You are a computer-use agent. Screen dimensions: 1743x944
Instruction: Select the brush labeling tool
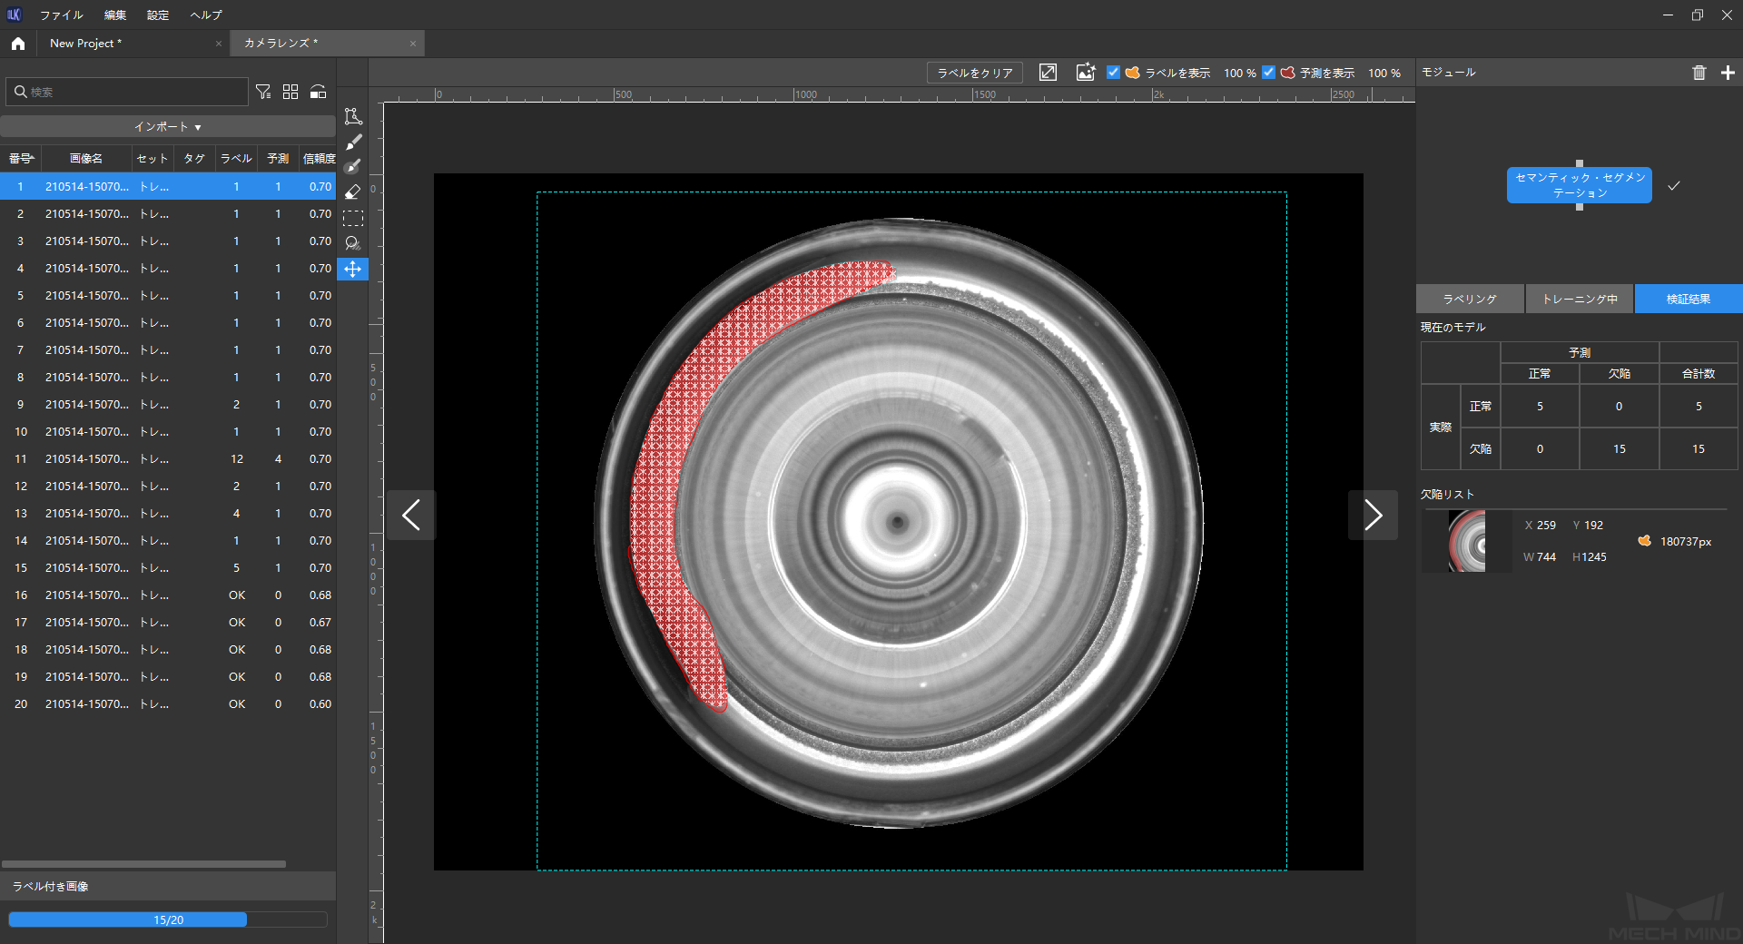tap(353, 142)
